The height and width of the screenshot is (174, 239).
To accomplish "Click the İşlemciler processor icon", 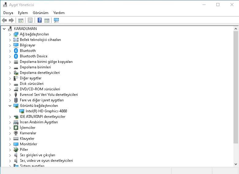I will click(x=16, y=128).
